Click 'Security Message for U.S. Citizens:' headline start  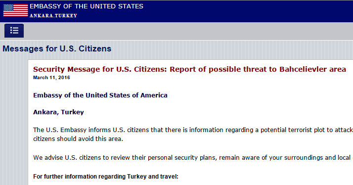pyautogui.click(x=100, y=69)
